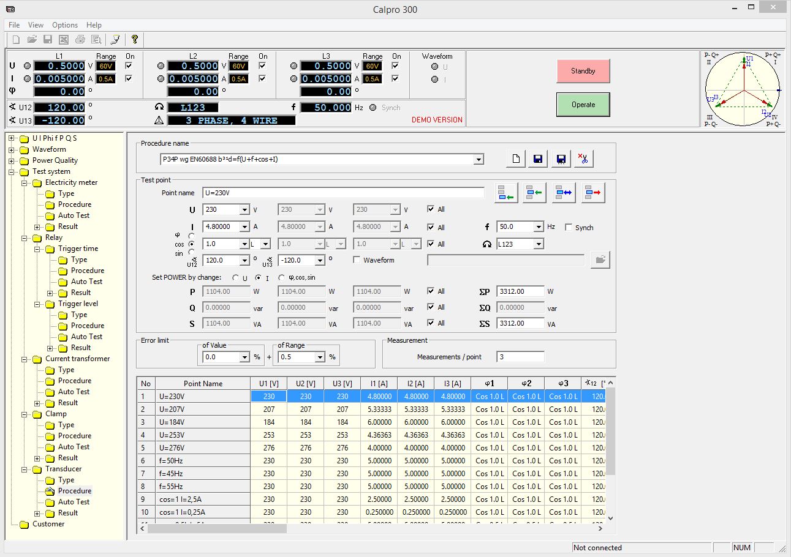
Task: Click the L1 voltage indicator LED
Action: pos(27,66)
